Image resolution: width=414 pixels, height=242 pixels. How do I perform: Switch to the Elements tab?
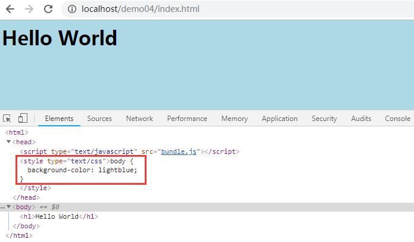click(59, 119)
